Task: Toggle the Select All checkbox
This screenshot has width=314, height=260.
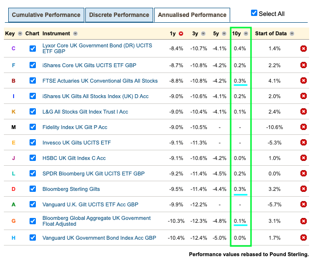Action: (x=254, y=13)
